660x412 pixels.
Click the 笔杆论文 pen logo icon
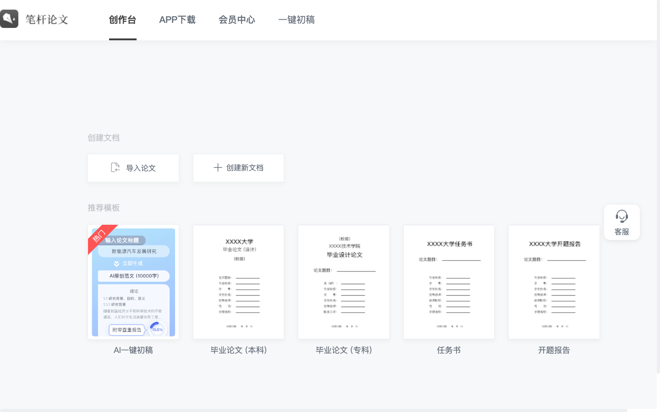coord(9,19)
